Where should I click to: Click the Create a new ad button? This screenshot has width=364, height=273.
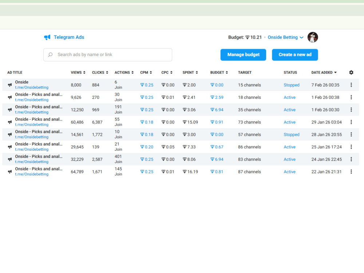[295, 55]
